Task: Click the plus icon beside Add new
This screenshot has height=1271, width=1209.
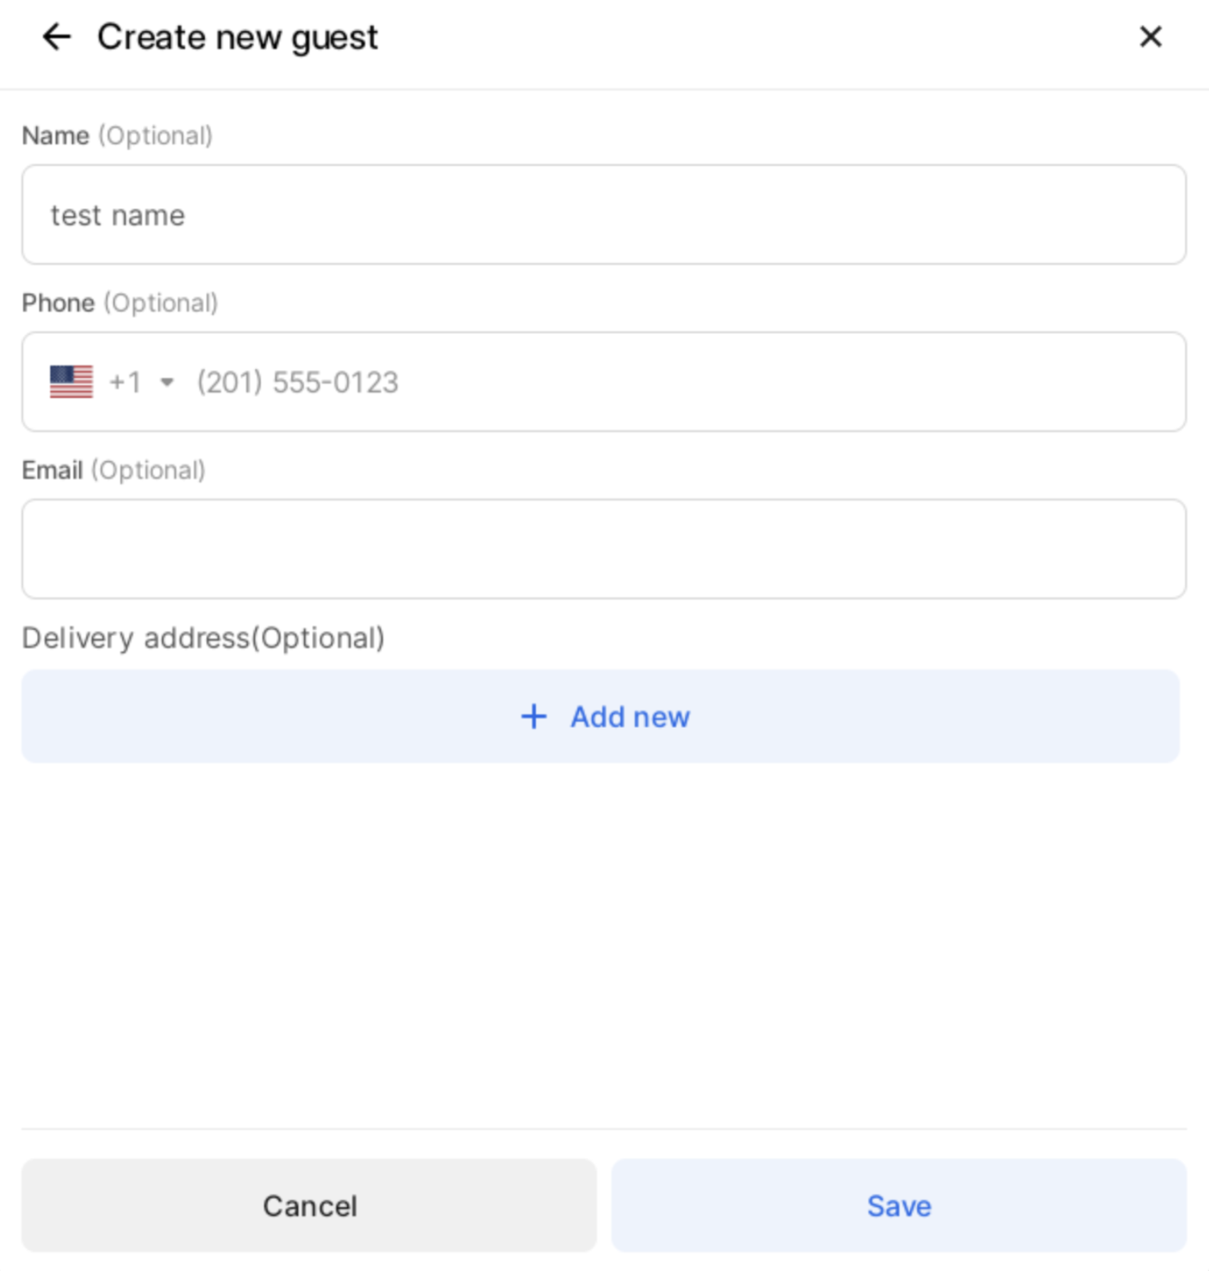Action: click(534, 717)
